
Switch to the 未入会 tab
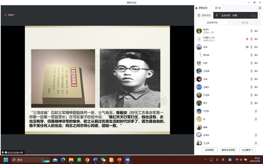(x=244, y=23)
